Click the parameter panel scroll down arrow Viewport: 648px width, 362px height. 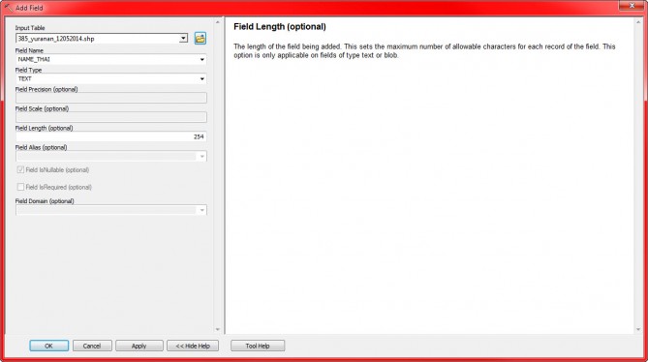click(x=218, y=329)
